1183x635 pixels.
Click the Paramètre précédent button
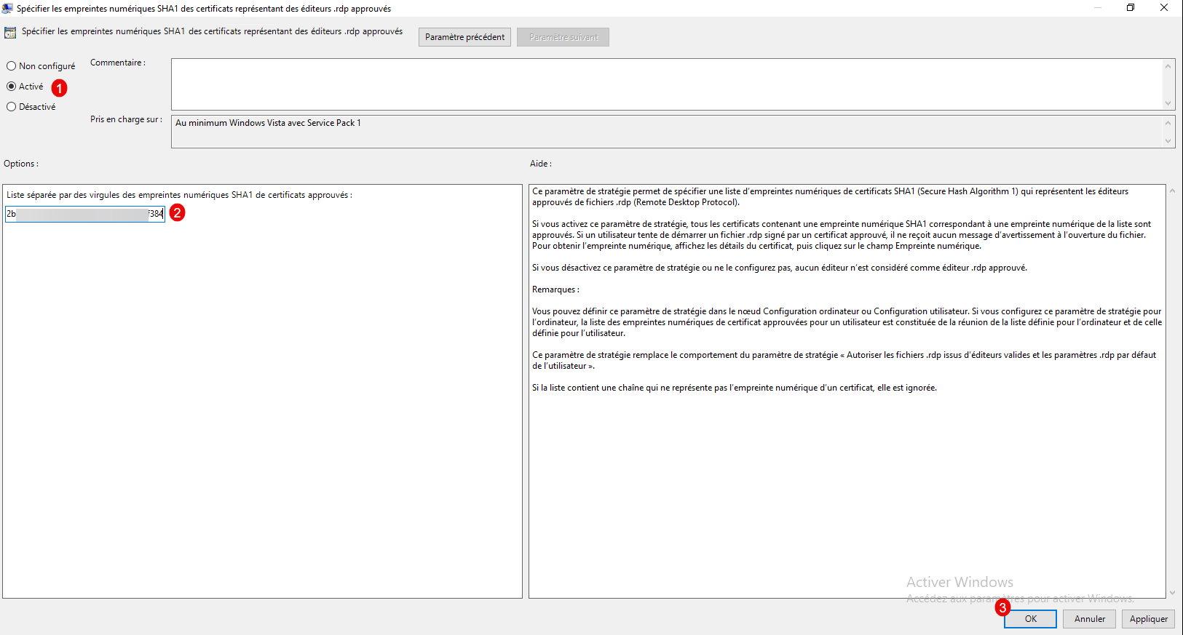coord(464,37)
